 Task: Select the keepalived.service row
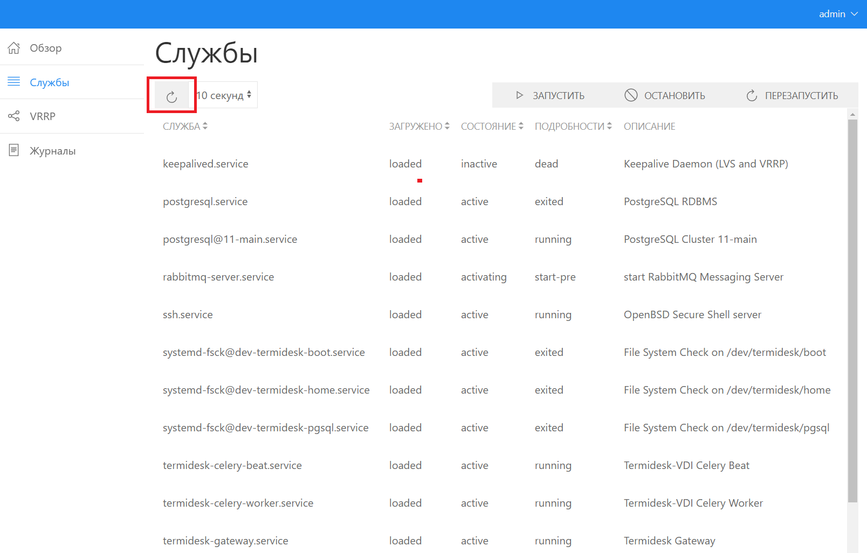205,164
